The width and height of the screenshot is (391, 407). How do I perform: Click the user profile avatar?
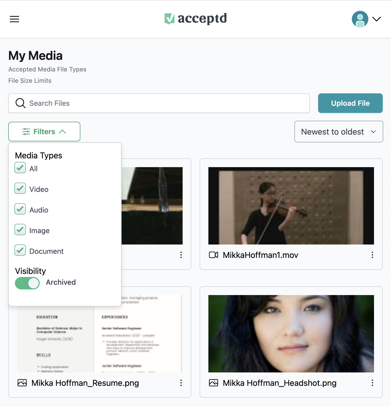[x=360, y=19]
